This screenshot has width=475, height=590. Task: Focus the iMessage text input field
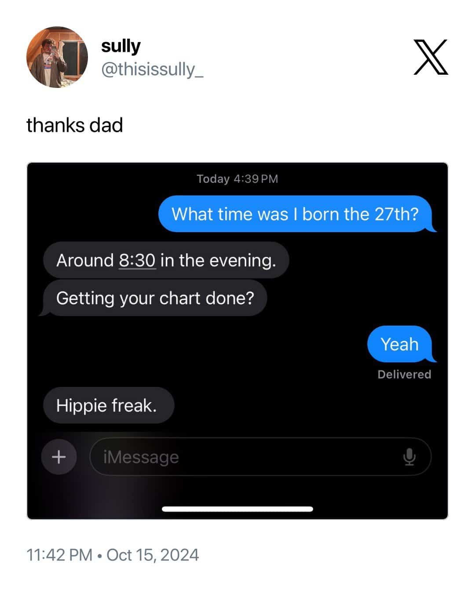click(246, 457)
